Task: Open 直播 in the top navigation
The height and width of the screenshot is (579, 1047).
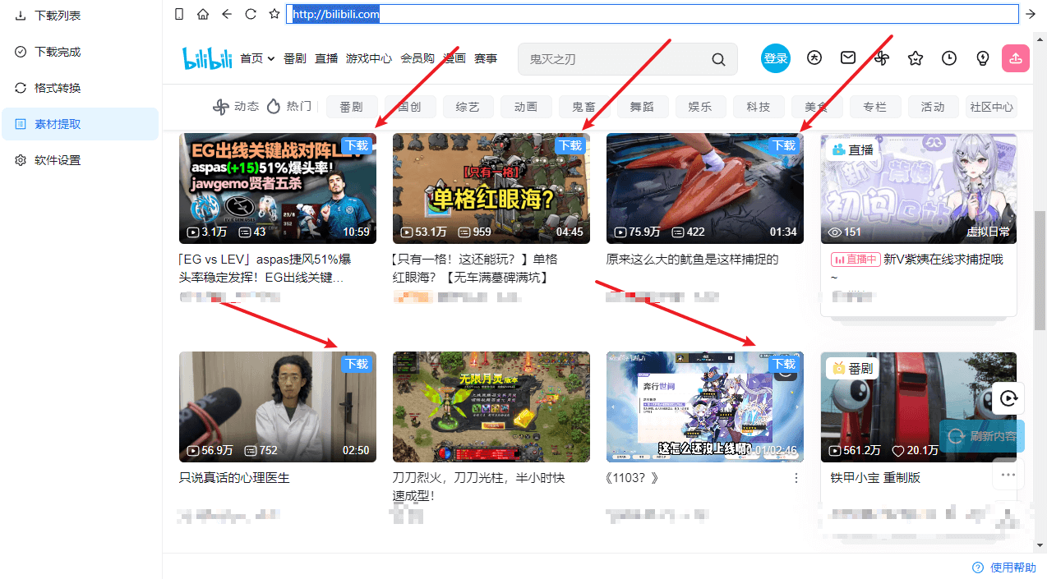Action: 326,58
